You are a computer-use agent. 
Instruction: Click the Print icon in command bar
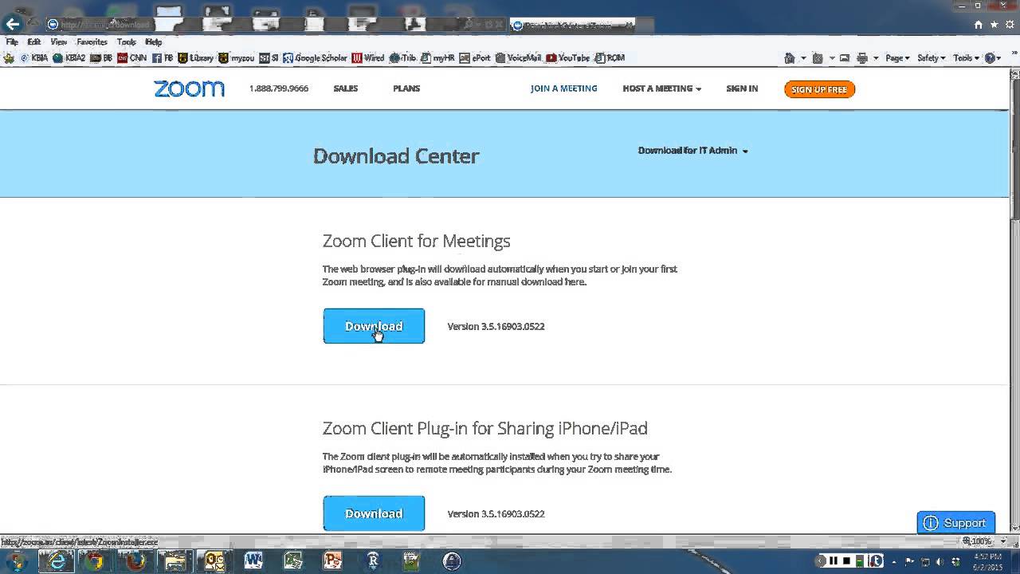862,58
